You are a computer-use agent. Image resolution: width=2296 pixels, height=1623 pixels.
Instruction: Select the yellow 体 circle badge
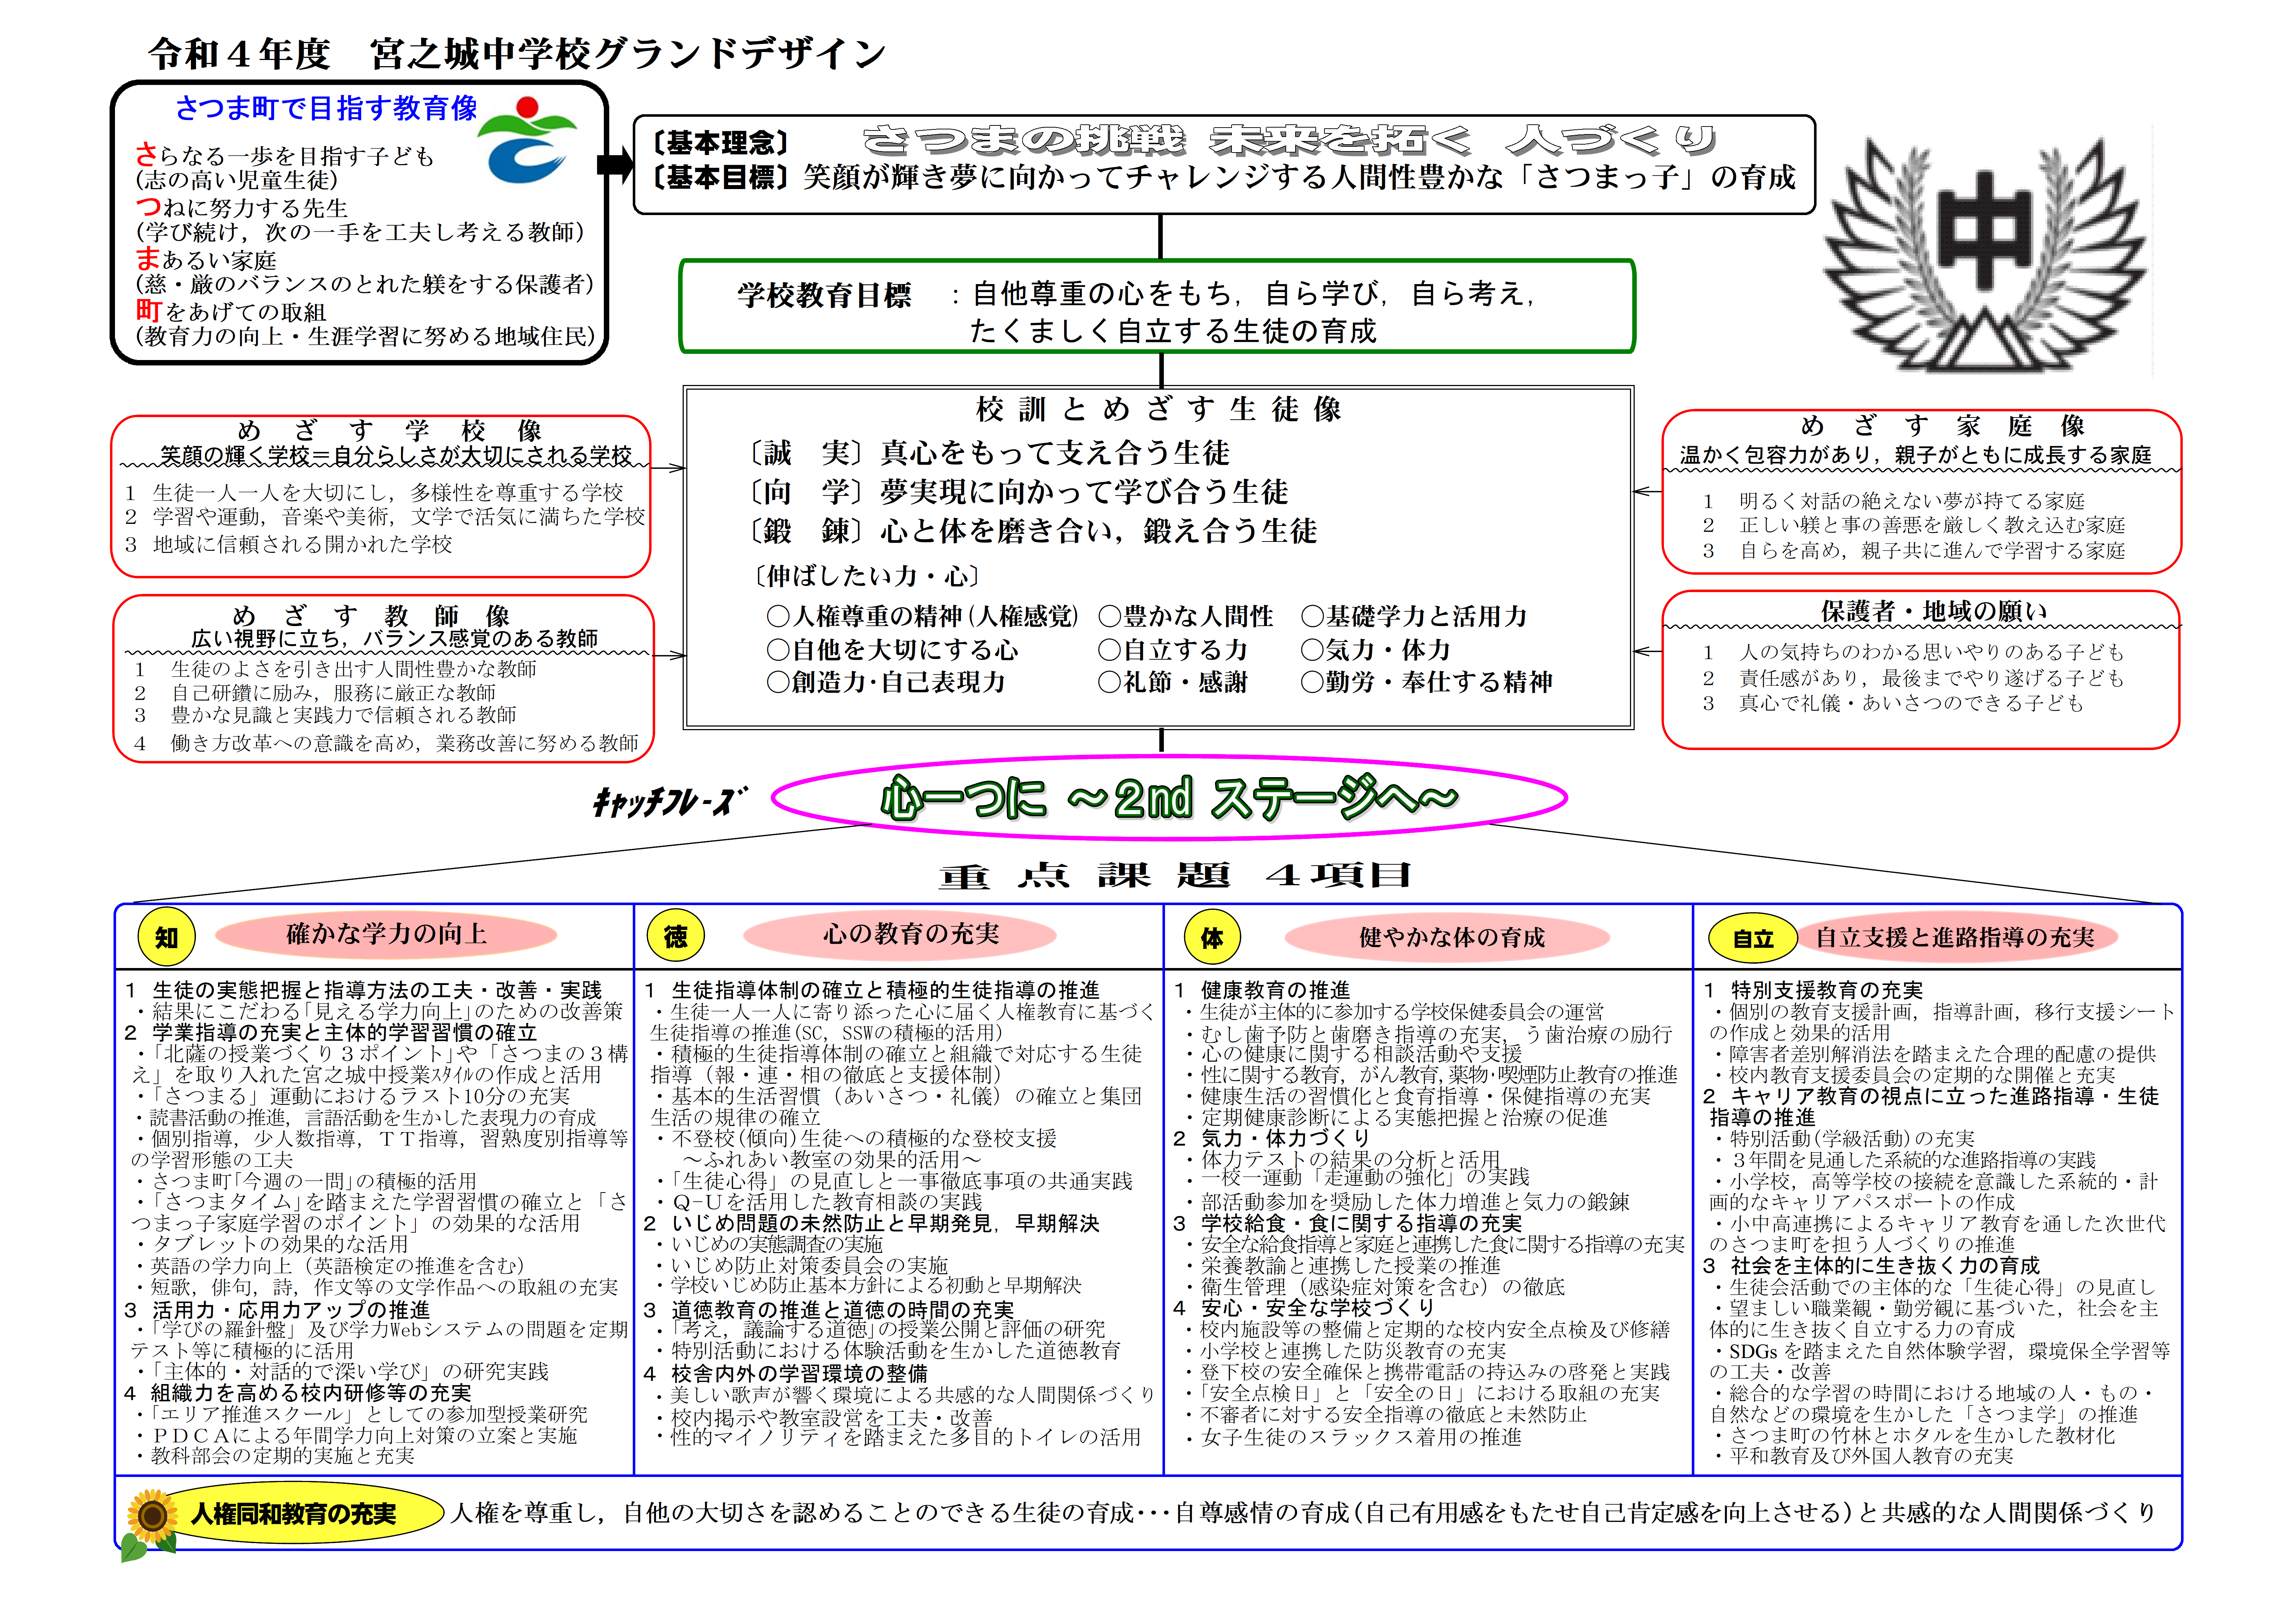point(1212,937)
